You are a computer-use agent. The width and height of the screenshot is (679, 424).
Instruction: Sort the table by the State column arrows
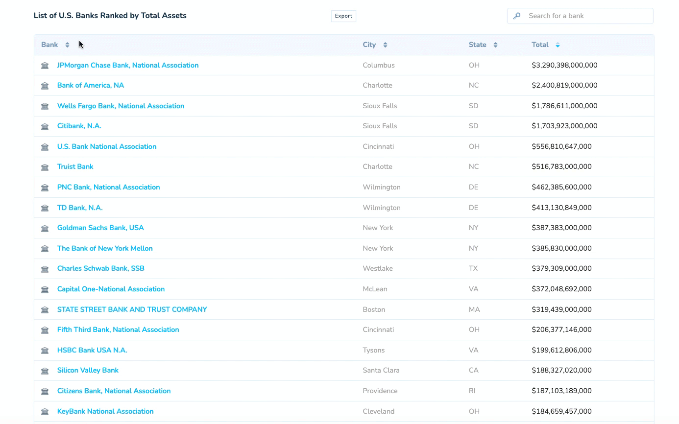495,45
